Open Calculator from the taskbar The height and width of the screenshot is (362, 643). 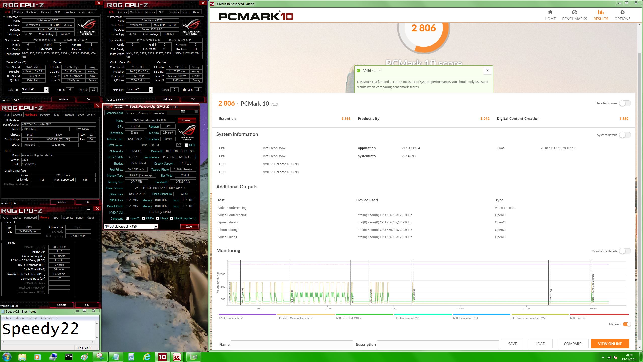click(131, 357)
